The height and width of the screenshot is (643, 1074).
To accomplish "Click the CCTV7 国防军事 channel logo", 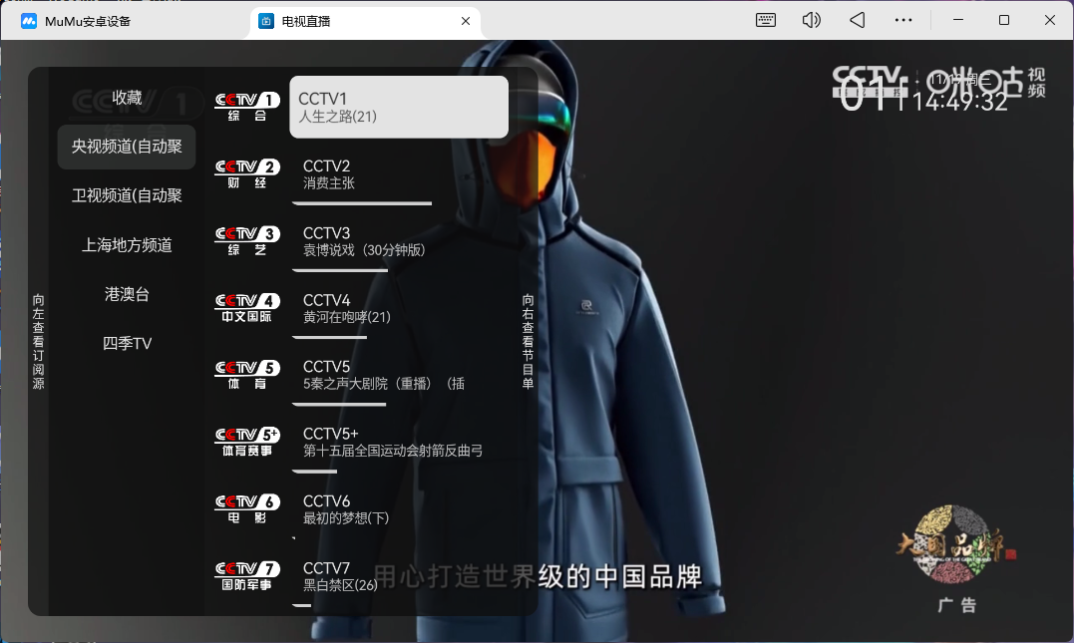I will point(246,576).
